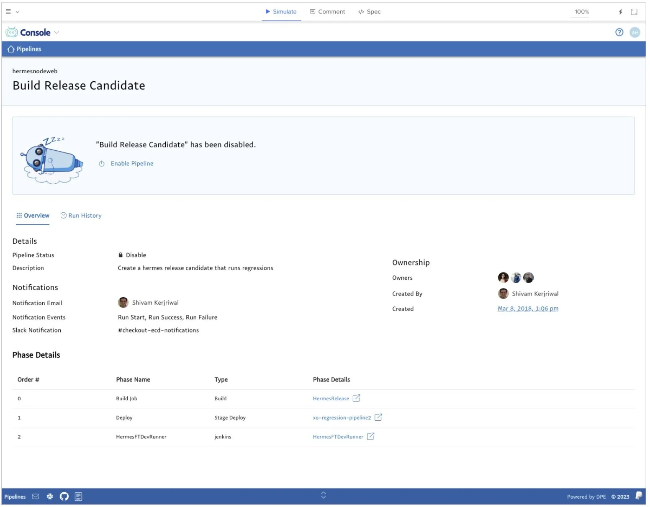Click the footer Slack icon

tap(50, 497)
